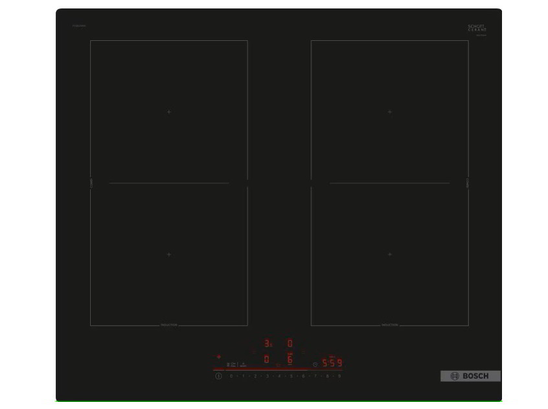Select power level 5 on slider
548x409 pixels.
tap(291, 376)
